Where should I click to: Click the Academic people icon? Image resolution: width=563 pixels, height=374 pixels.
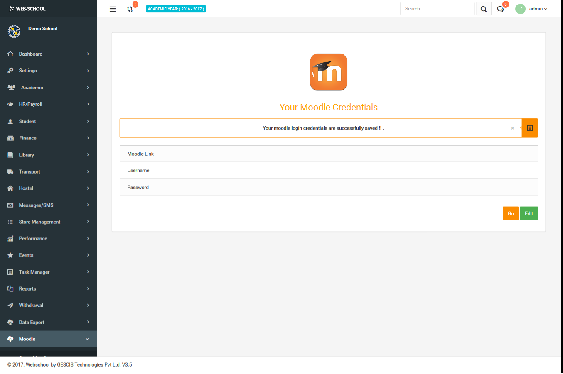tap(11, 88)
